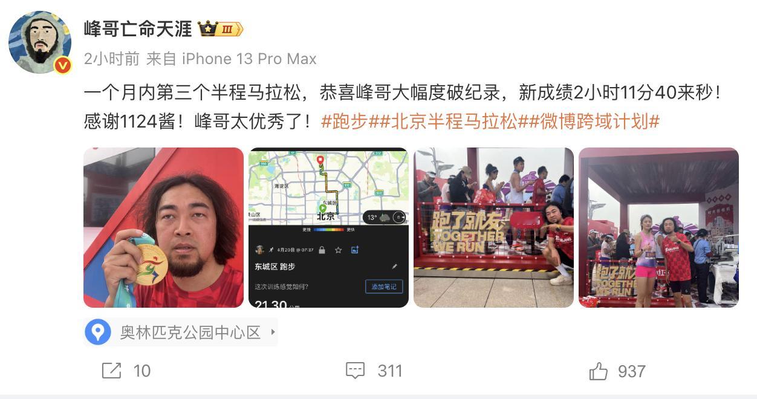Click the 2小时前 post timestamp
The height and width of the screenshot is (399, 757).
[111, 59]
